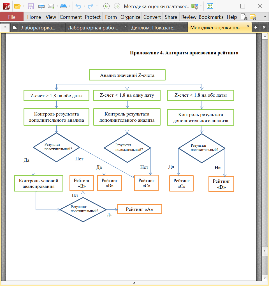
Task: Click the Print icon in toolbar
Action: (x=41, y=6)
